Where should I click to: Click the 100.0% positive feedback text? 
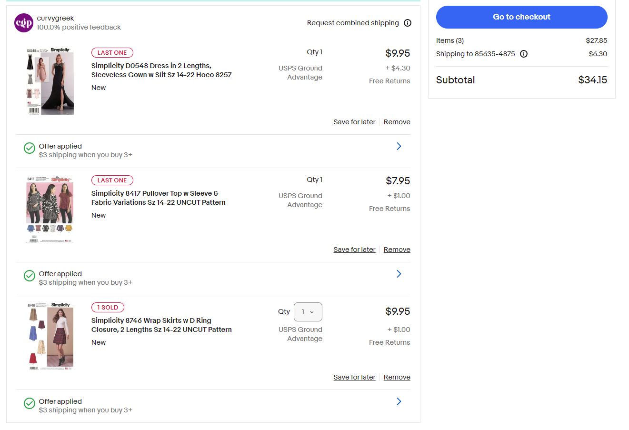point(79,27)
